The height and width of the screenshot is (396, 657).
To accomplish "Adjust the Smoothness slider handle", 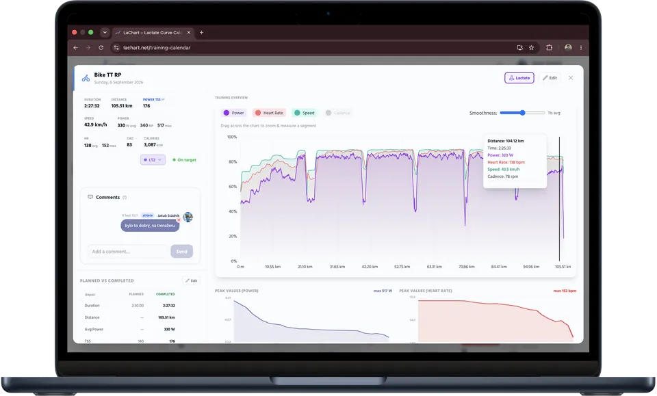I will (x=522, y=113).
